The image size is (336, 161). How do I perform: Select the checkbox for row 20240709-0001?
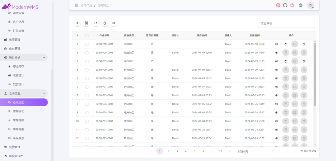click(87, 70)
